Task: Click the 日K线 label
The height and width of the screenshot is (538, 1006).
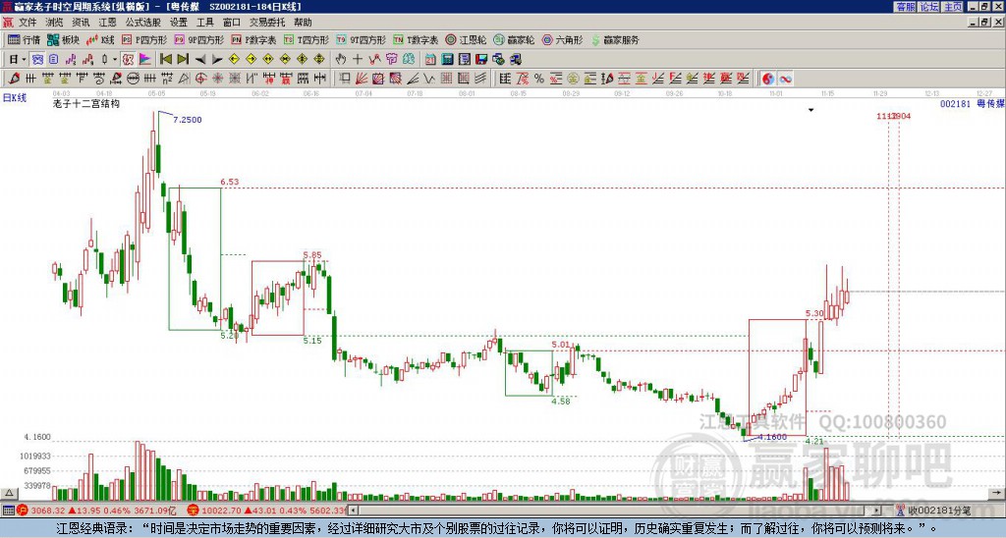Action: pos(15,97)
